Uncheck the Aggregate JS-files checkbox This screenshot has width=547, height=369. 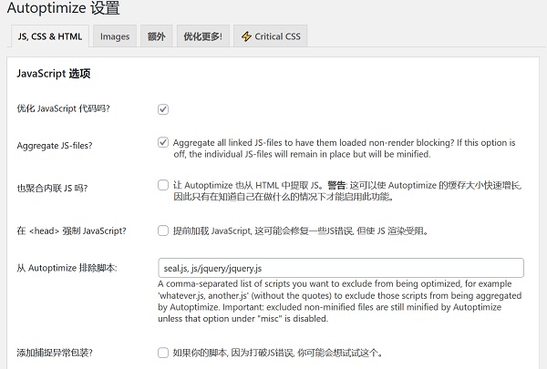[163, 142]
